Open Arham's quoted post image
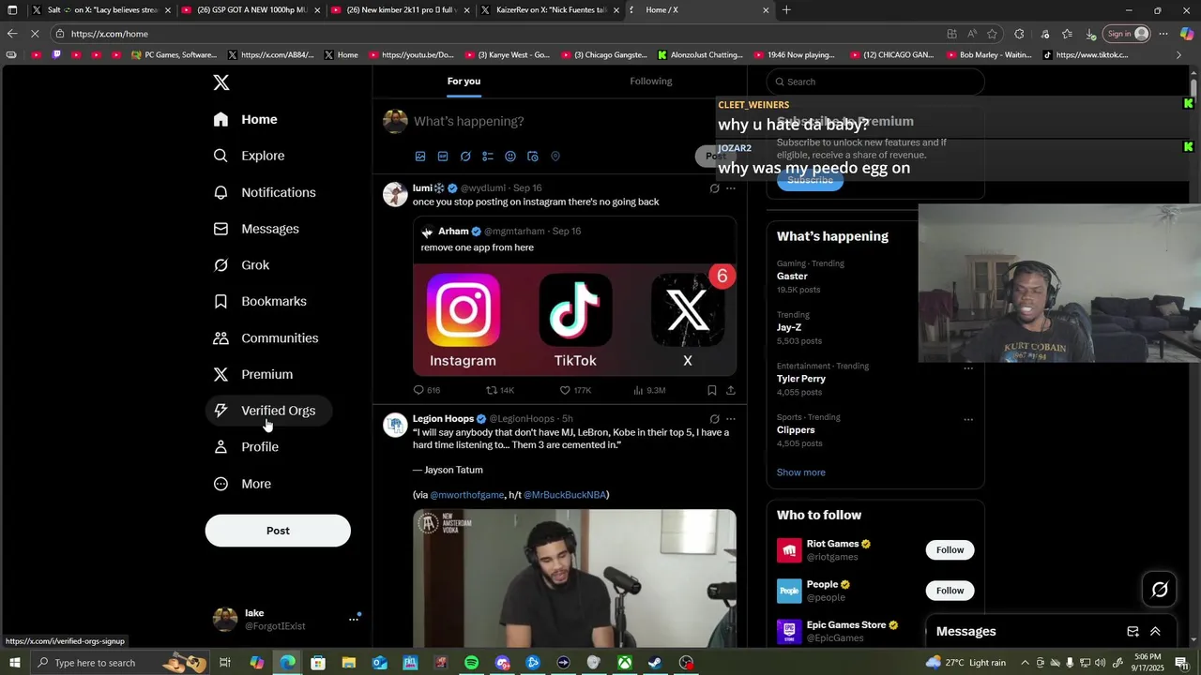Viewport: 1201px width, 675px height. 575,320
